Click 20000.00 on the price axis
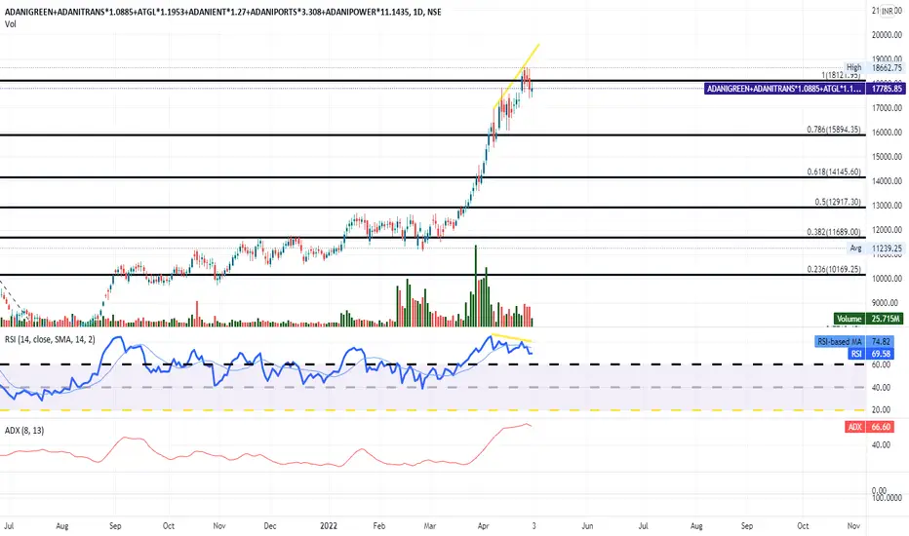 click(x=887, y=35)
